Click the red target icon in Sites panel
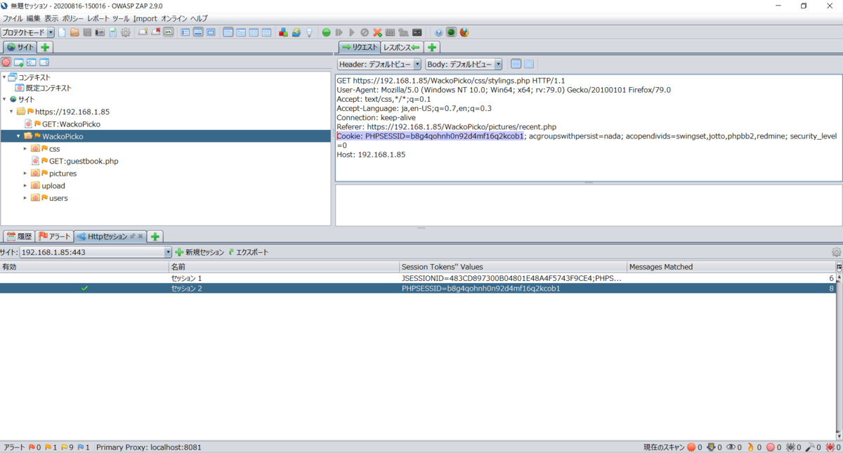The height and width of the screenshot is (453, 843). (6, 62)
